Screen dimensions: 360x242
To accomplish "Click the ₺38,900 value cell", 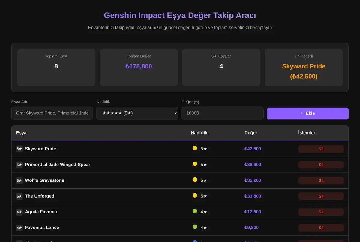I will tap(253, 165).
